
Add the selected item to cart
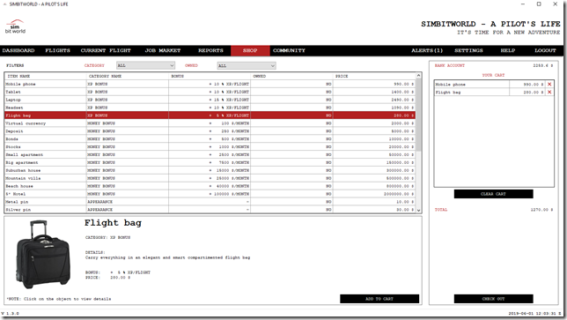coord(379,299)
